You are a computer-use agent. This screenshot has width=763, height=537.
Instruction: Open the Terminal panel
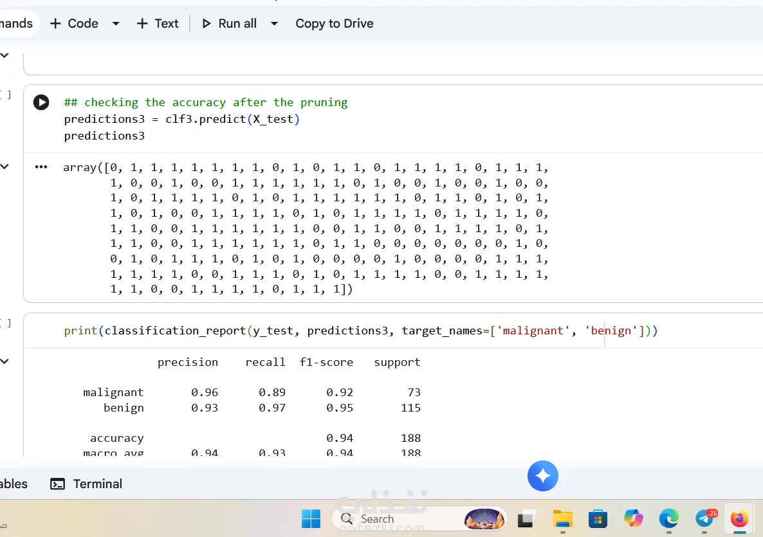click(x=86, y=484)
